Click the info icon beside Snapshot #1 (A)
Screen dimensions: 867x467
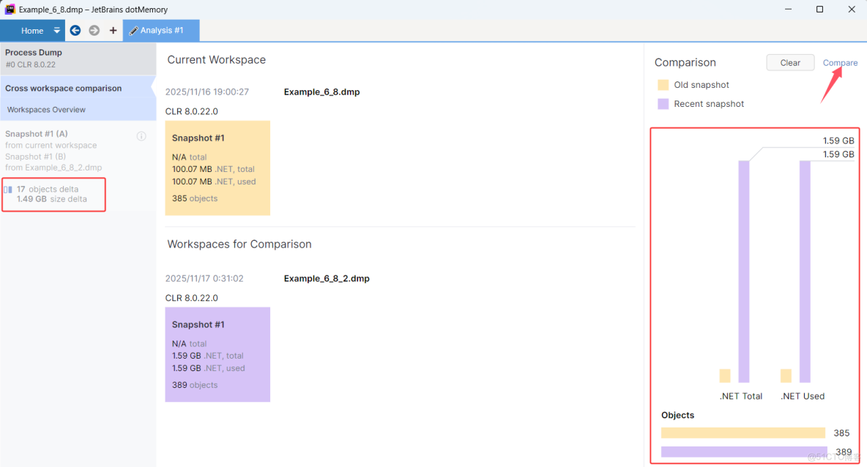point(141,135)
